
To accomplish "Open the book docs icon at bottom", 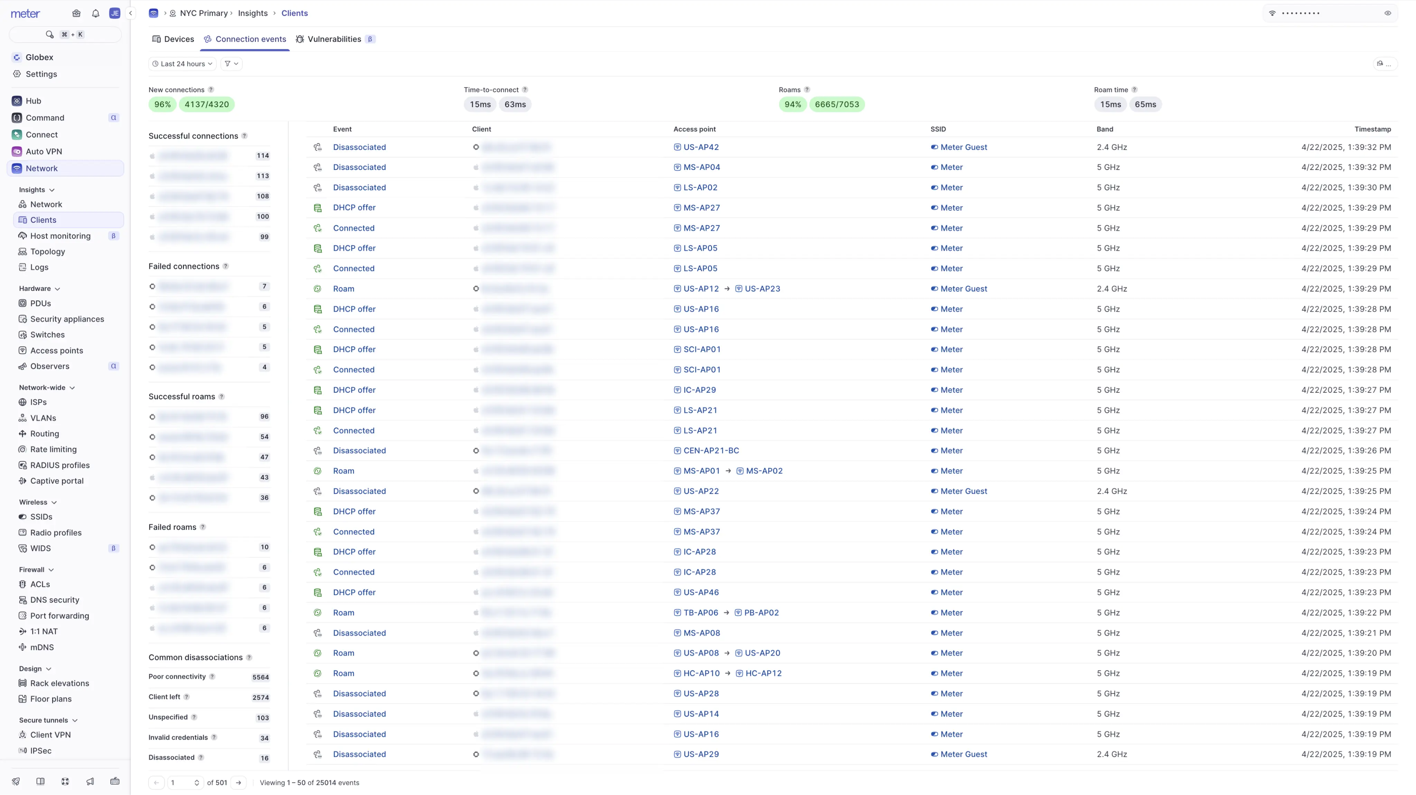I will click(40, 781).
